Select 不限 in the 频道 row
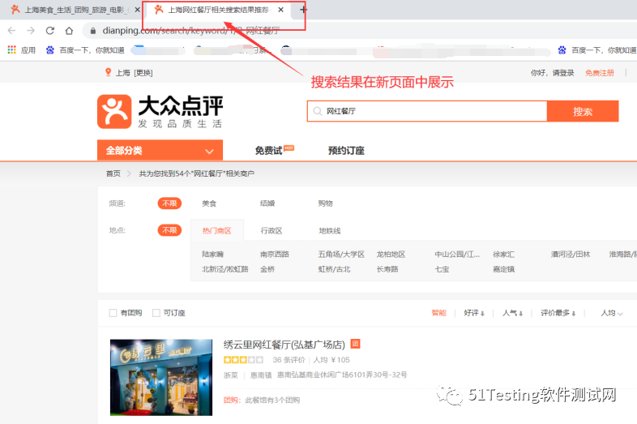This screenshot has height=424, width=637. (169, 203)
